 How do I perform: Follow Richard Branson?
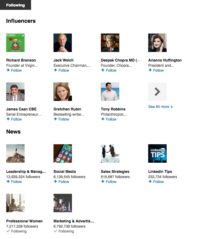(x=14, y=70)
